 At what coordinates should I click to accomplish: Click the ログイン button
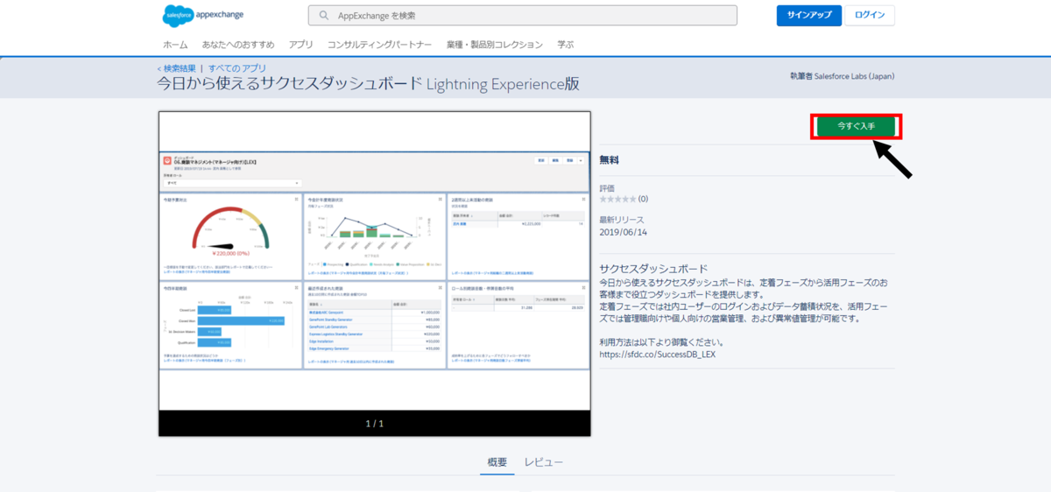[870, 15]
